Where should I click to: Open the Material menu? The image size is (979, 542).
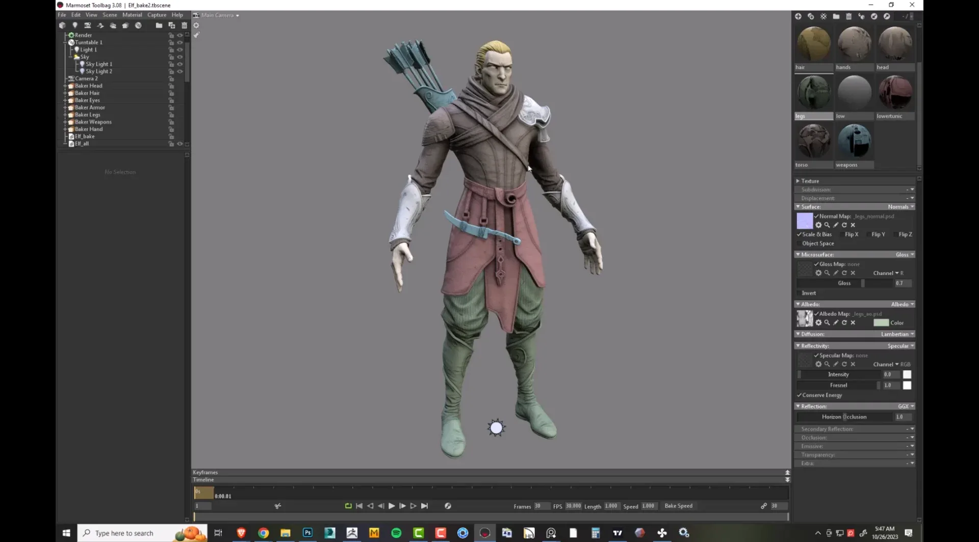tap(132, 15)
